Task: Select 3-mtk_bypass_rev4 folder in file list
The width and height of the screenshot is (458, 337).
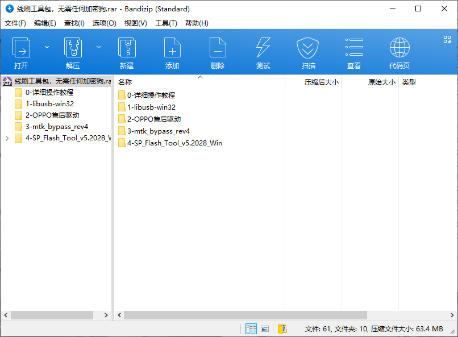Action: (159, 131)
